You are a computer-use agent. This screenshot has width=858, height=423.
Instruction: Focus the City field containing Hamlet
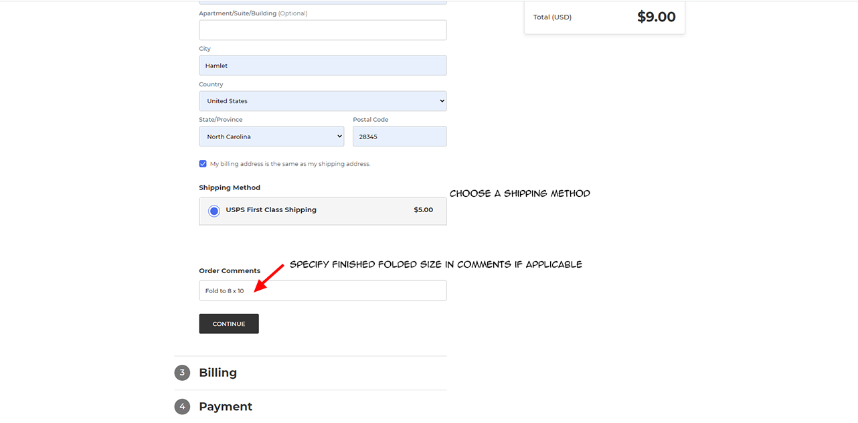pyautogui.click(x=323, y=66)
